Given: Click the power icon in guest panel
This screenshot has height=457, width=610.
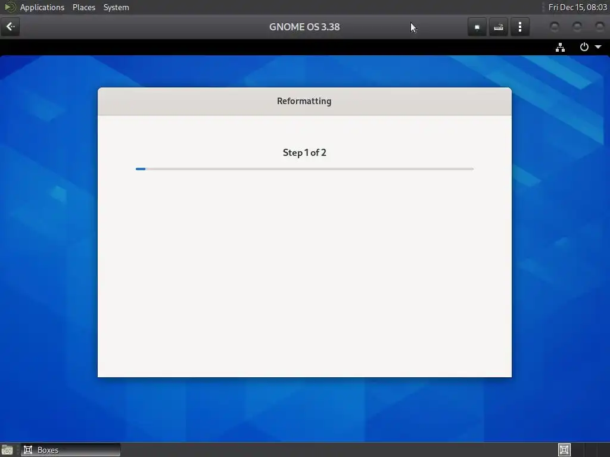Looking at the screenshot, I should tap(584, 47).
